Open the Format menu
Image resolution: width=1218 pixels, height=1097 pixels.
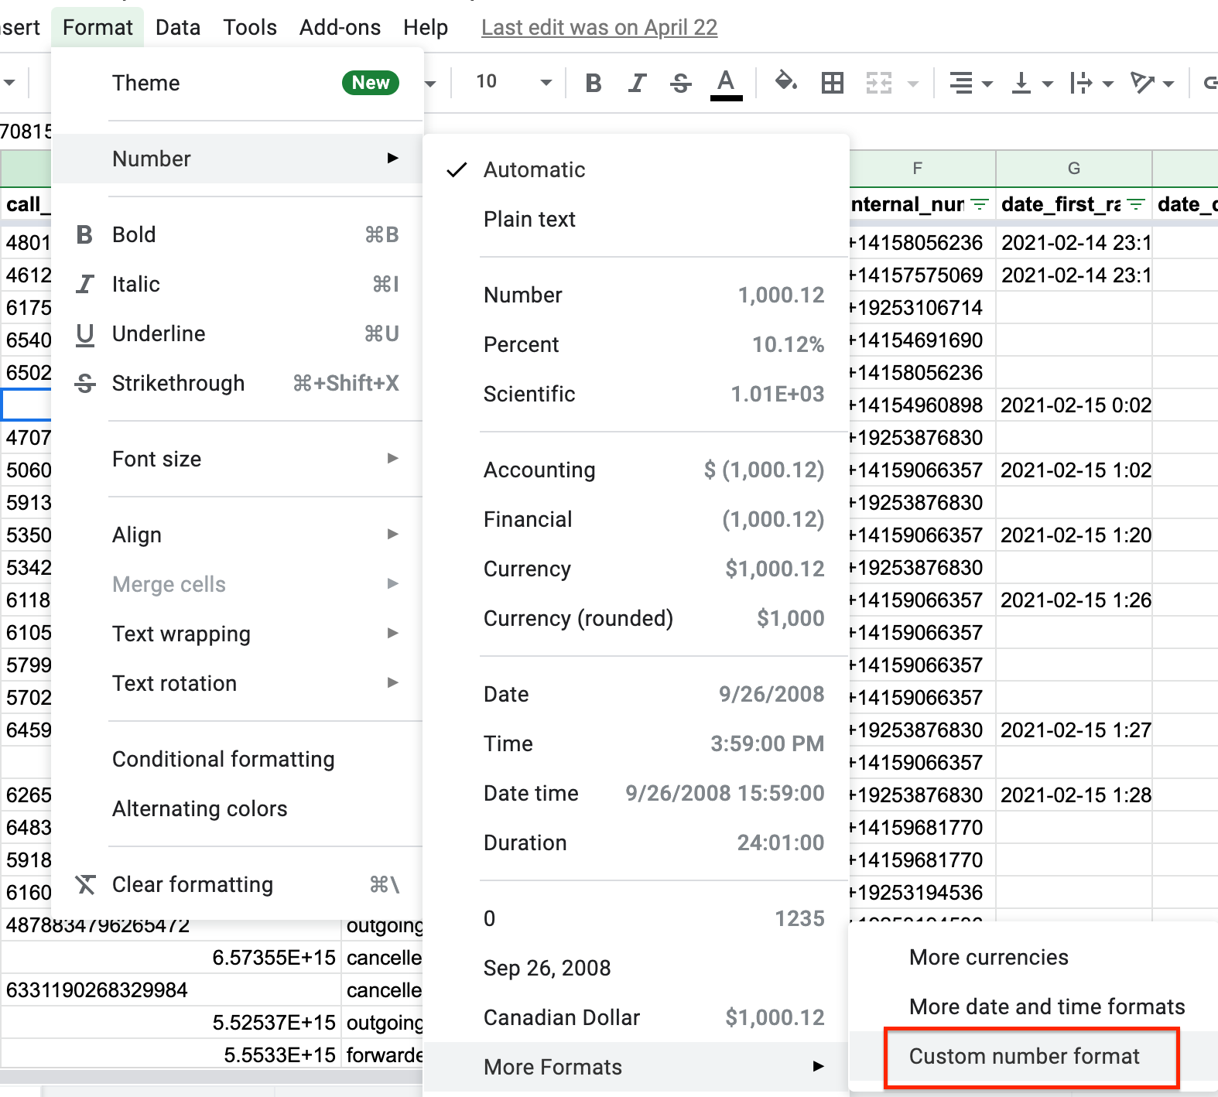[x=98, y=28]
